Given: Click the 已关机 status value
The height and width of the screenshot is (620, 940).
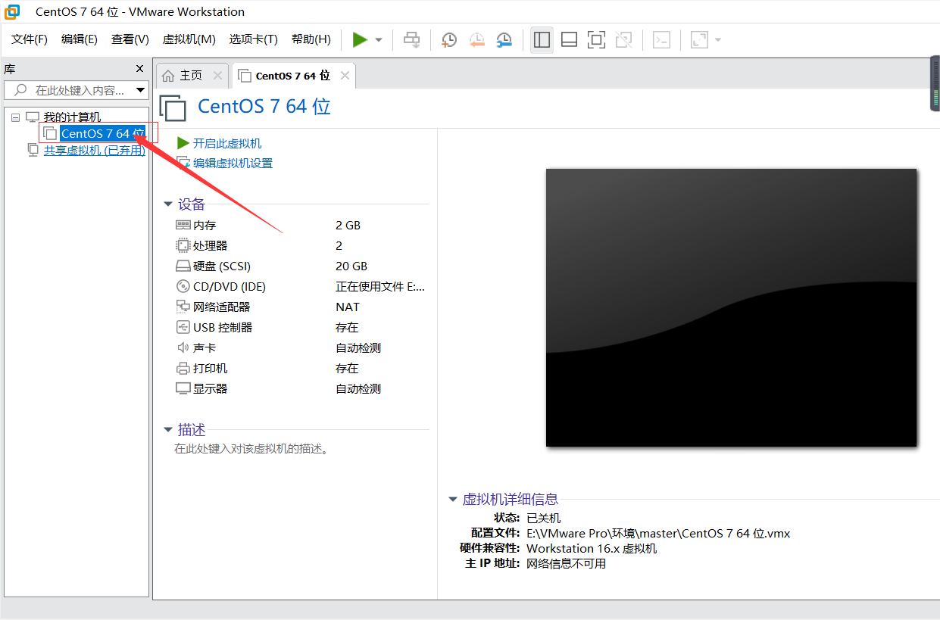Looking at the screenshot, I should 544,518.
